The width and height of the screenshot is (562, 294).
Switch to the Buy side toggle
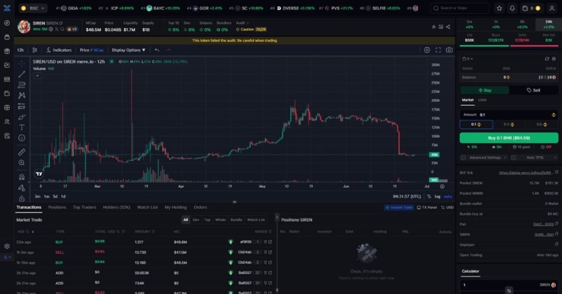pyautogui.click(x=485, y=91)
